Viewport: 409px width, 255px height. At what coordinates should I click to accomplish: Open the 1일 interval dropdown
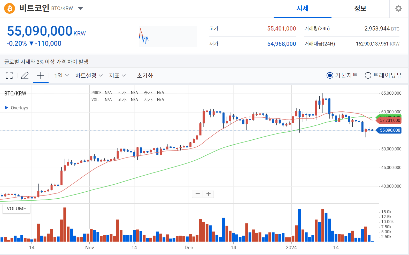click(x=61, y=76)
